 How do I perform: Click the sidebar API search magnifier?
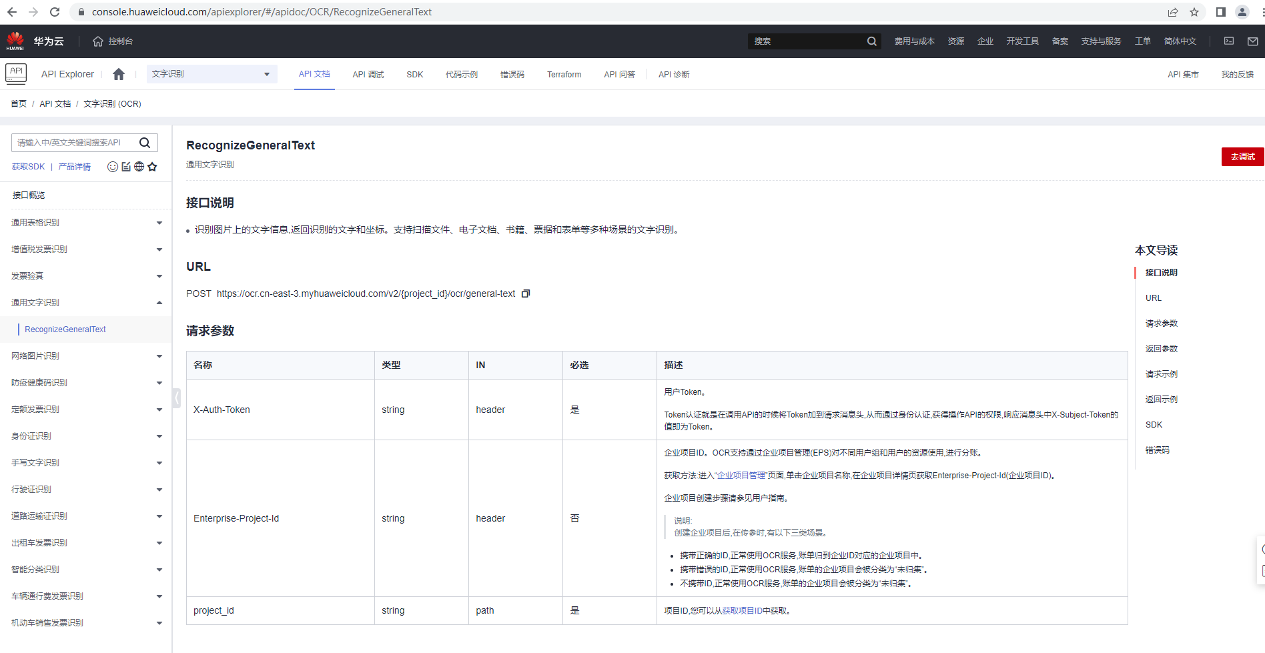pyautogui.click(x=145, y=143)
